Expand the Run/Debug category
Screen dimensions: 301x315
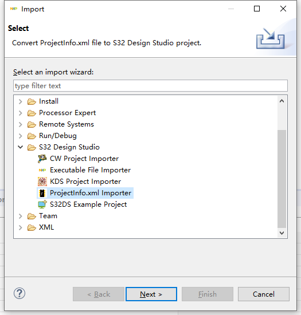pos(20,136)
